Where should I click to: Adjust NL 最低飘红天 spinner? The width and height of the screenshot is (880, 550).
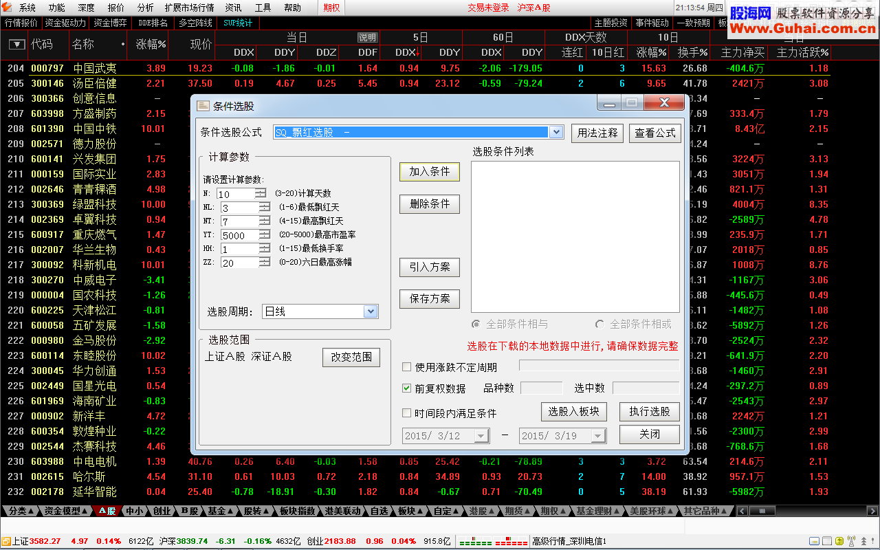264,208
